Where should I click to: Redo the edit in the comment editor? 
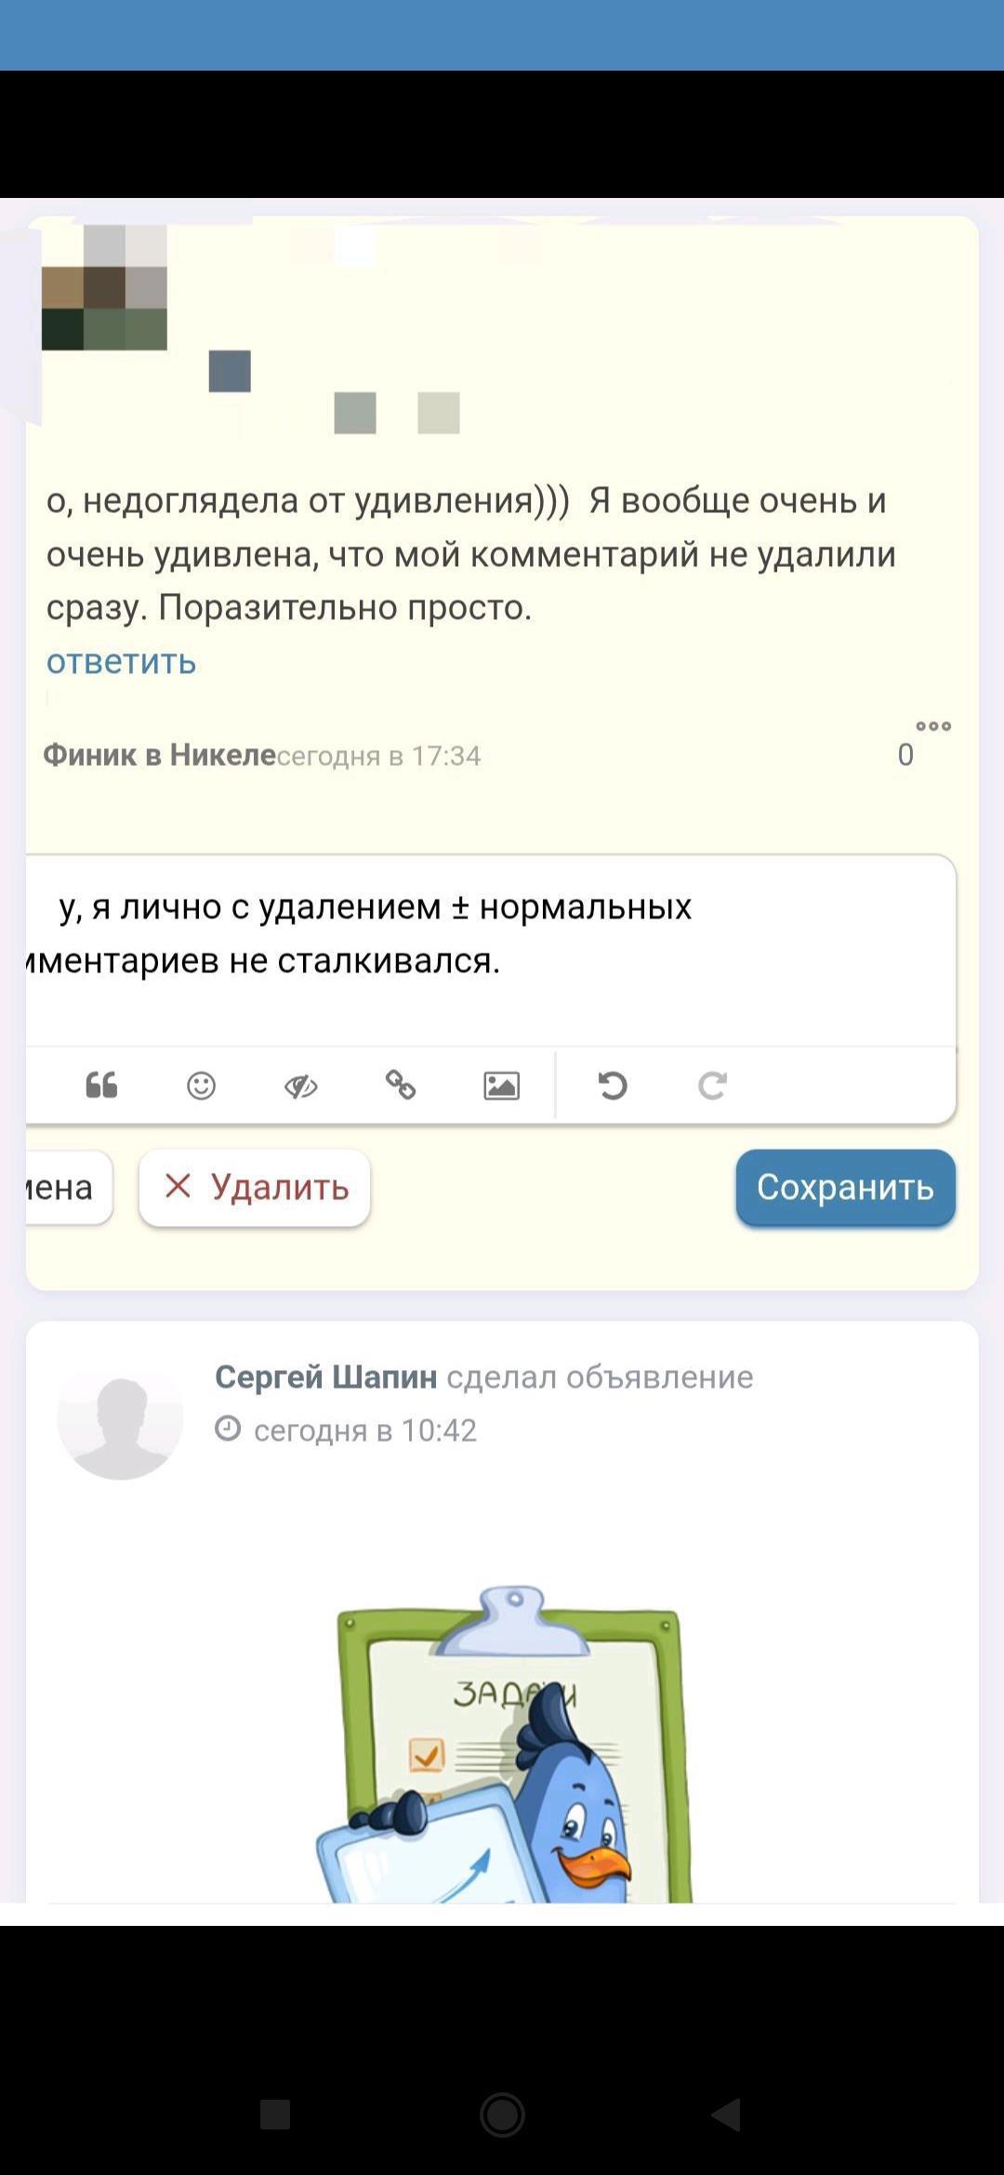pos(712,1085)
